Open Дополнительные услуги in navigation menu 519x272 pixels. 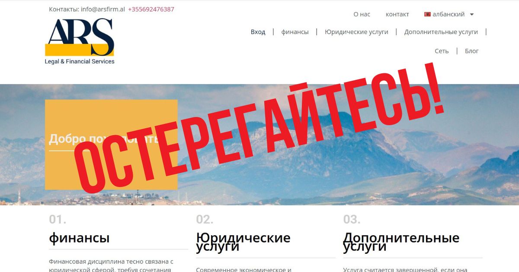click(x=441, y=32)
